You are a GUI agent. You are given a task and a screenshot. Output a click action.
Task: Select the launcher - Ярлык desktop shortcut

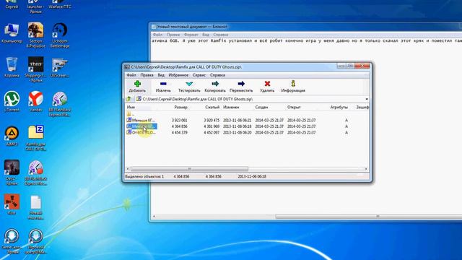(35, 7)
